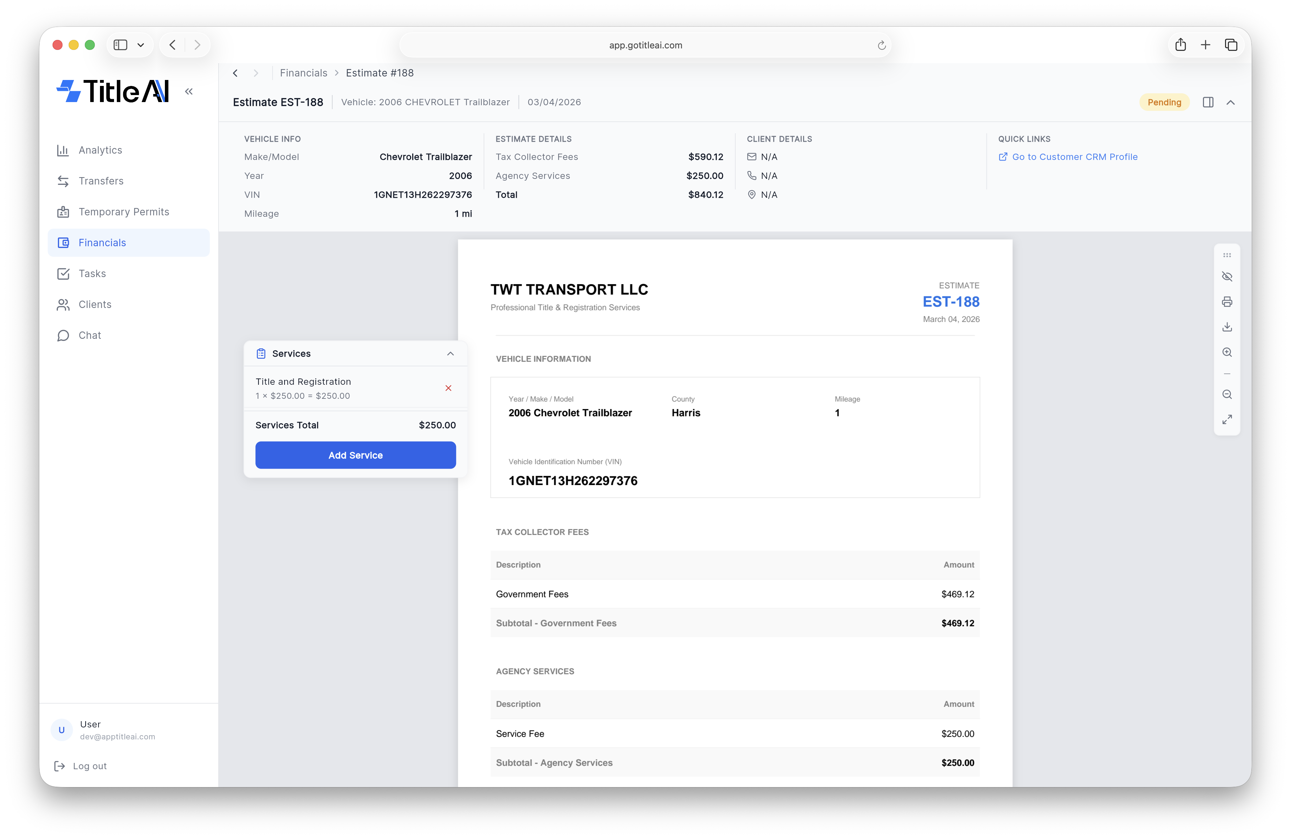Open the Tasks section
Viewport: 1291px width, 839px height.
point(92,273)
